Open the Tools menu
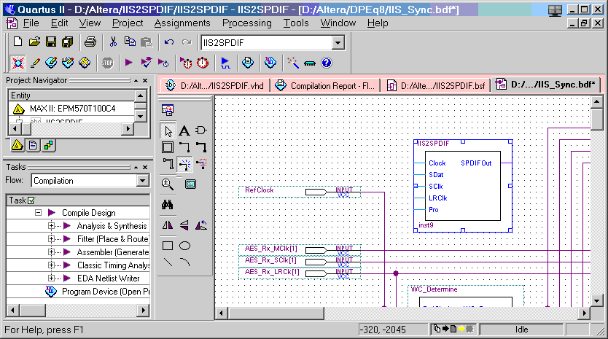 point(296,23)
